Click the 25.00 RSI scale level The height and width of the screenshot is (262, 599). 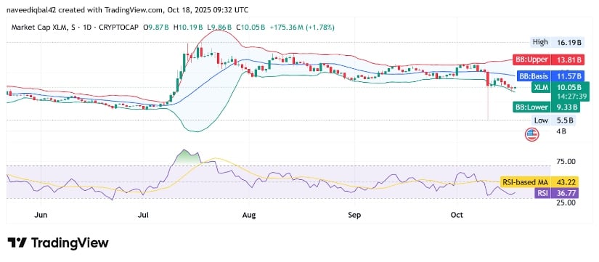[567, 202]
